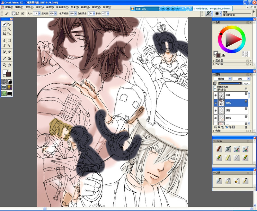
Task: Toggle freehand strokes mode in property bar
Action: point(13,14)
